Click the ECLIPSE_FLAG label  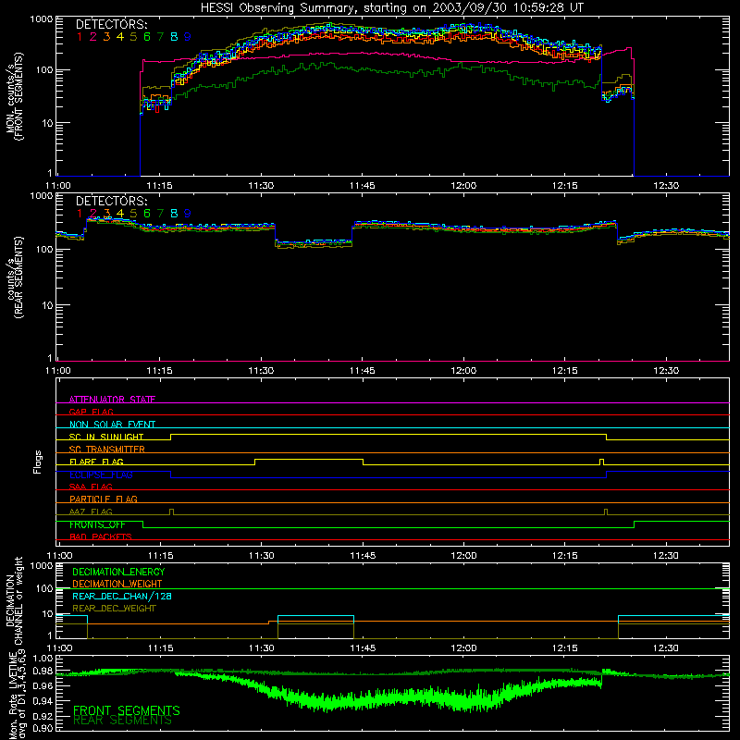point(101,475)
